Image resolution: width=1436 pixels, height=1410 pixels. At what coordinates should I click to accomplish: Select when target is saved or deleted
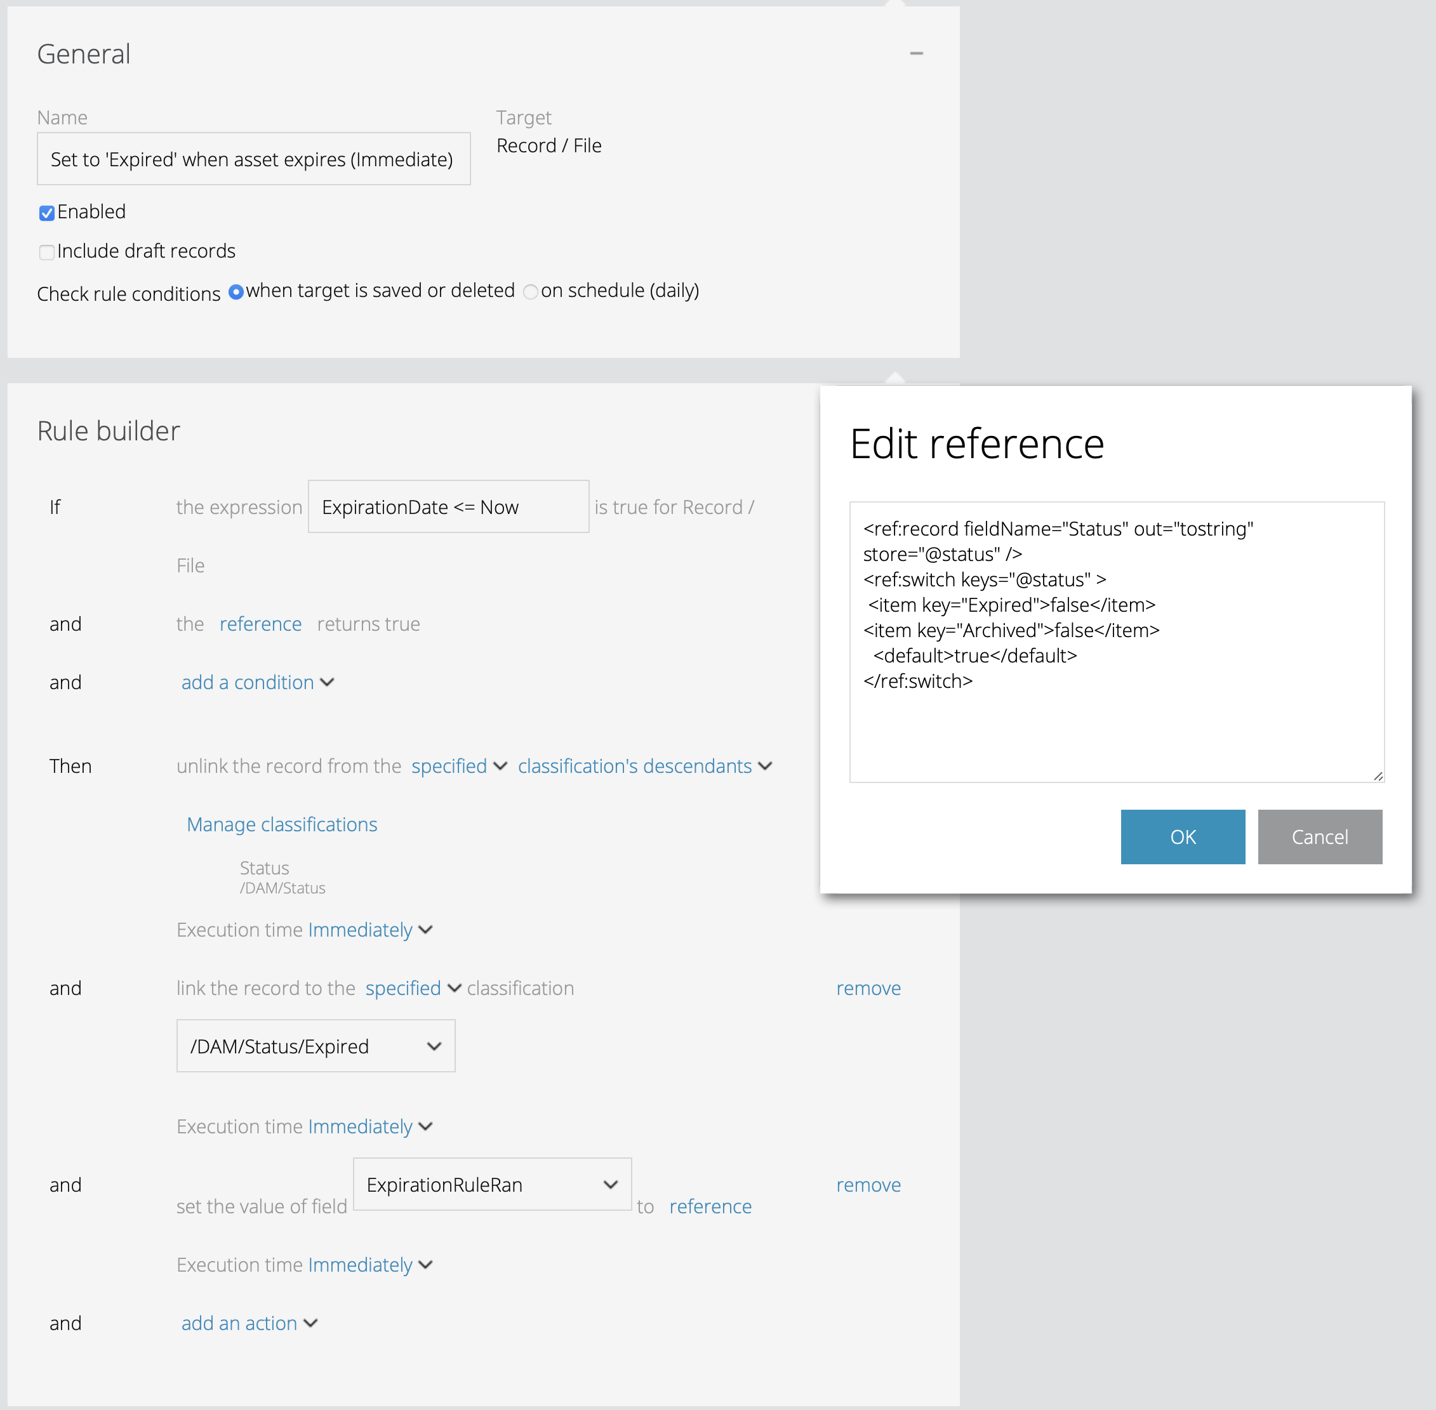[236, 292]
